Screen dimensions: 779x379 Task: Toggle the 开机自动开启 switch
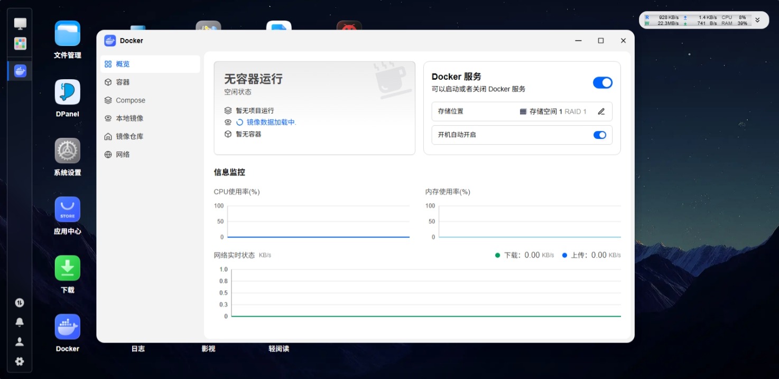[600, 135]
